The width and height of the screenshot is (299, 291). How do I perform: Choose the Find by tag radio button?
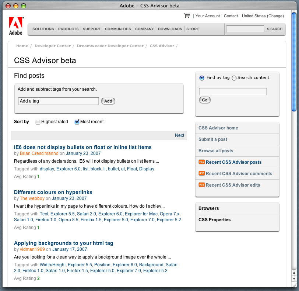(202, 78)
